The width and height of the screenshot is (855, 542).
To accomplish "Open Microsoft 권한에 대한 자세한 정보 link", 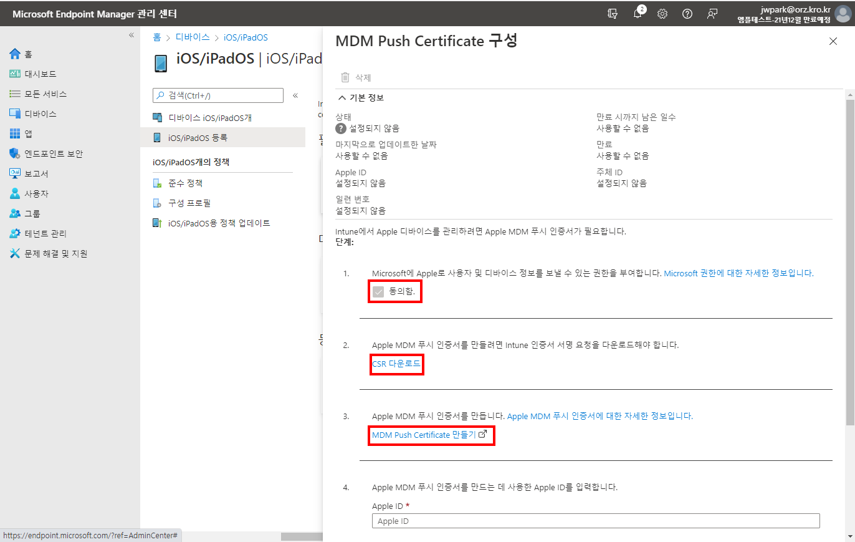I will 738,273.
